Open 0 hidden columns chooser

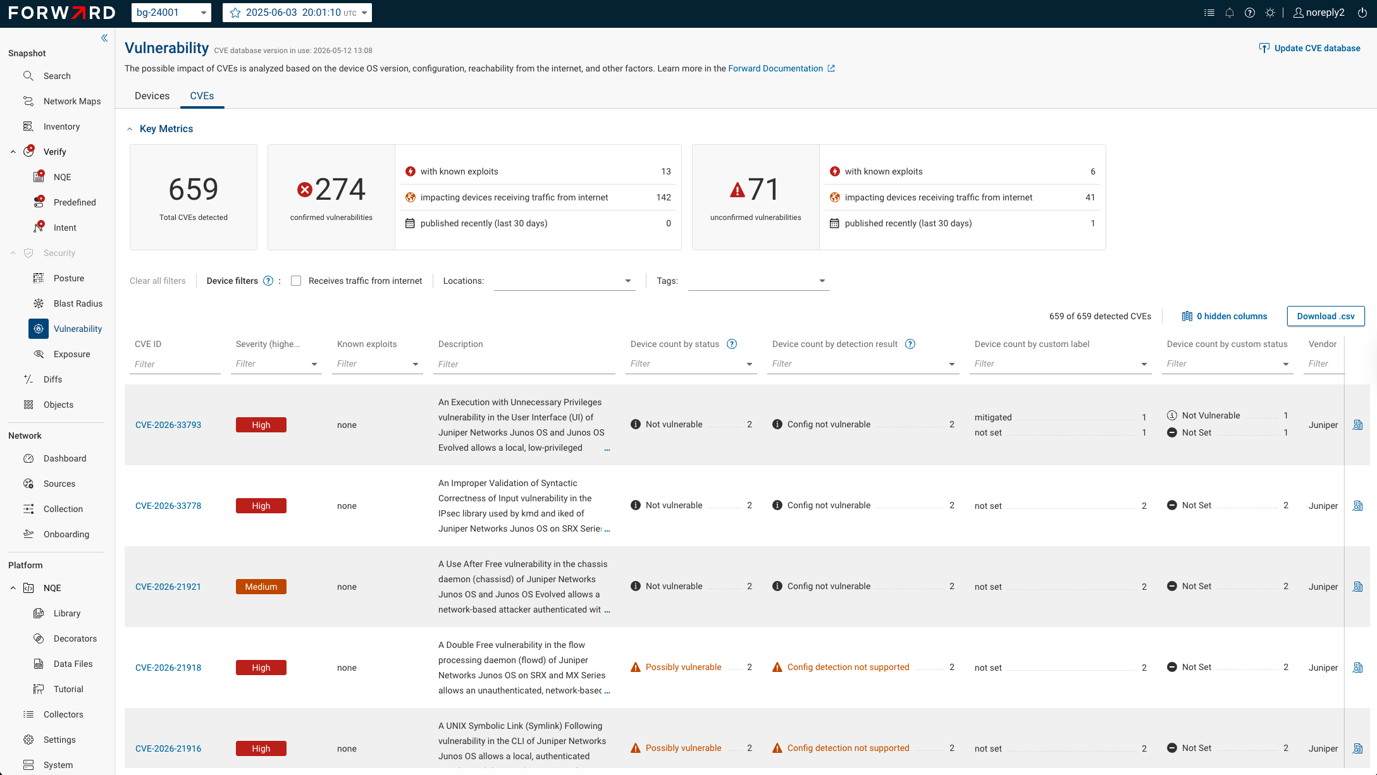[1225, 316]
